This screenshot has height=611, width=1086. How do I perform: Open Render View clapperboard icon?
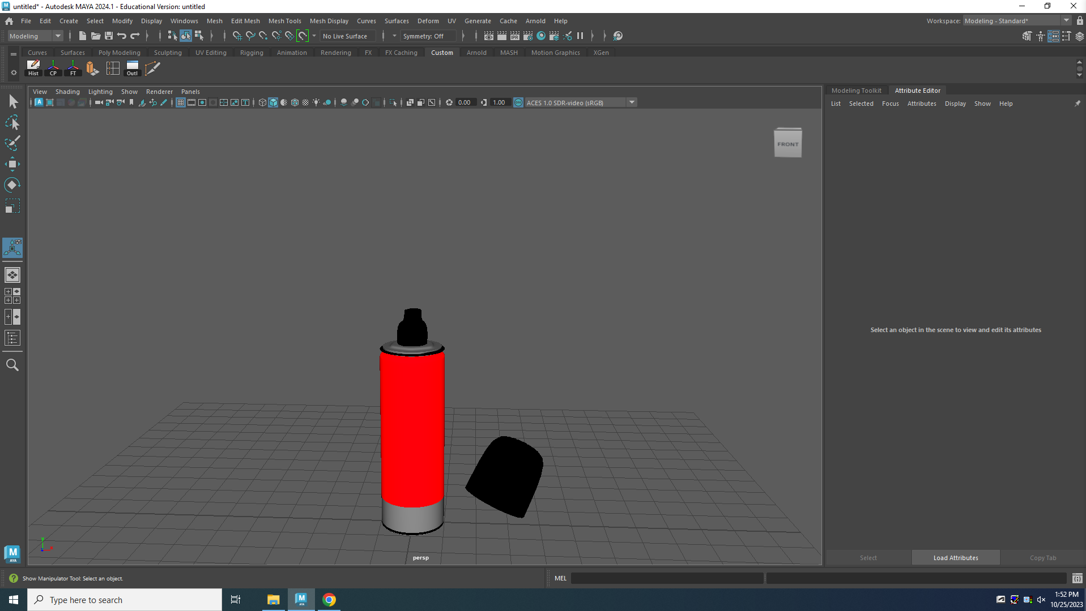tap(488, 36)
